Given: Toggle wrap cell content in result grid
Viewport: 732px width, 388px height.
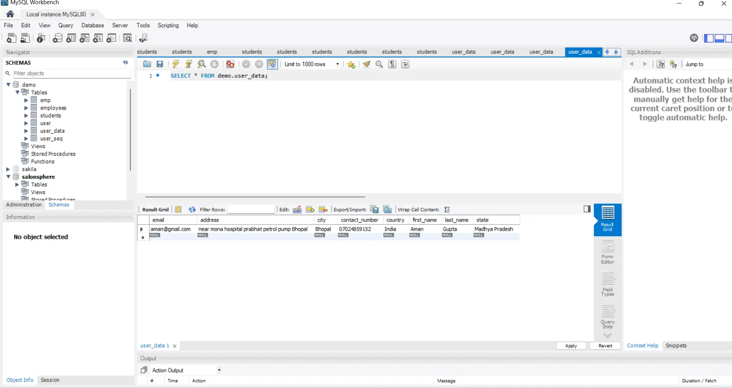Looking at the screenshot, I should click(447, 209).
